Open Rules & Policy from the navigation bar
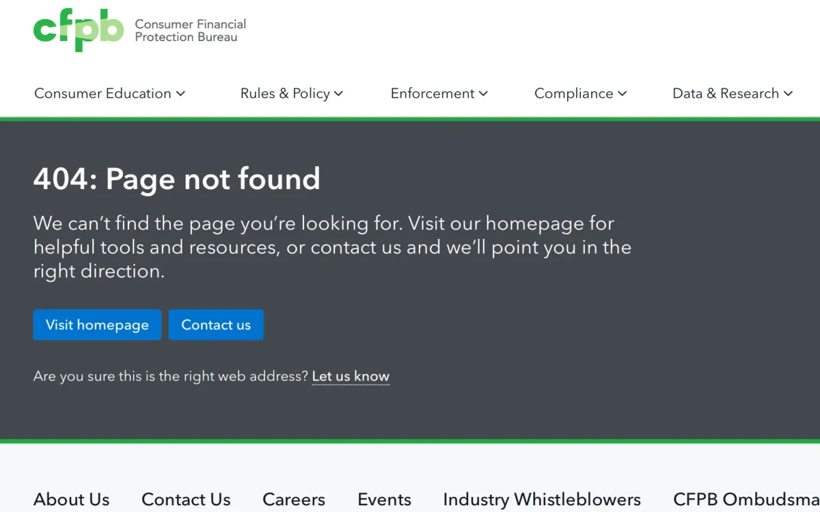 point(286,94)
